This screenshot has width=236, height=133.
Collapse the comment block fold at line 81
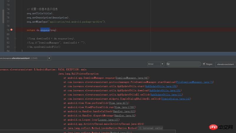pyautogui.click(x=15, y=39)
